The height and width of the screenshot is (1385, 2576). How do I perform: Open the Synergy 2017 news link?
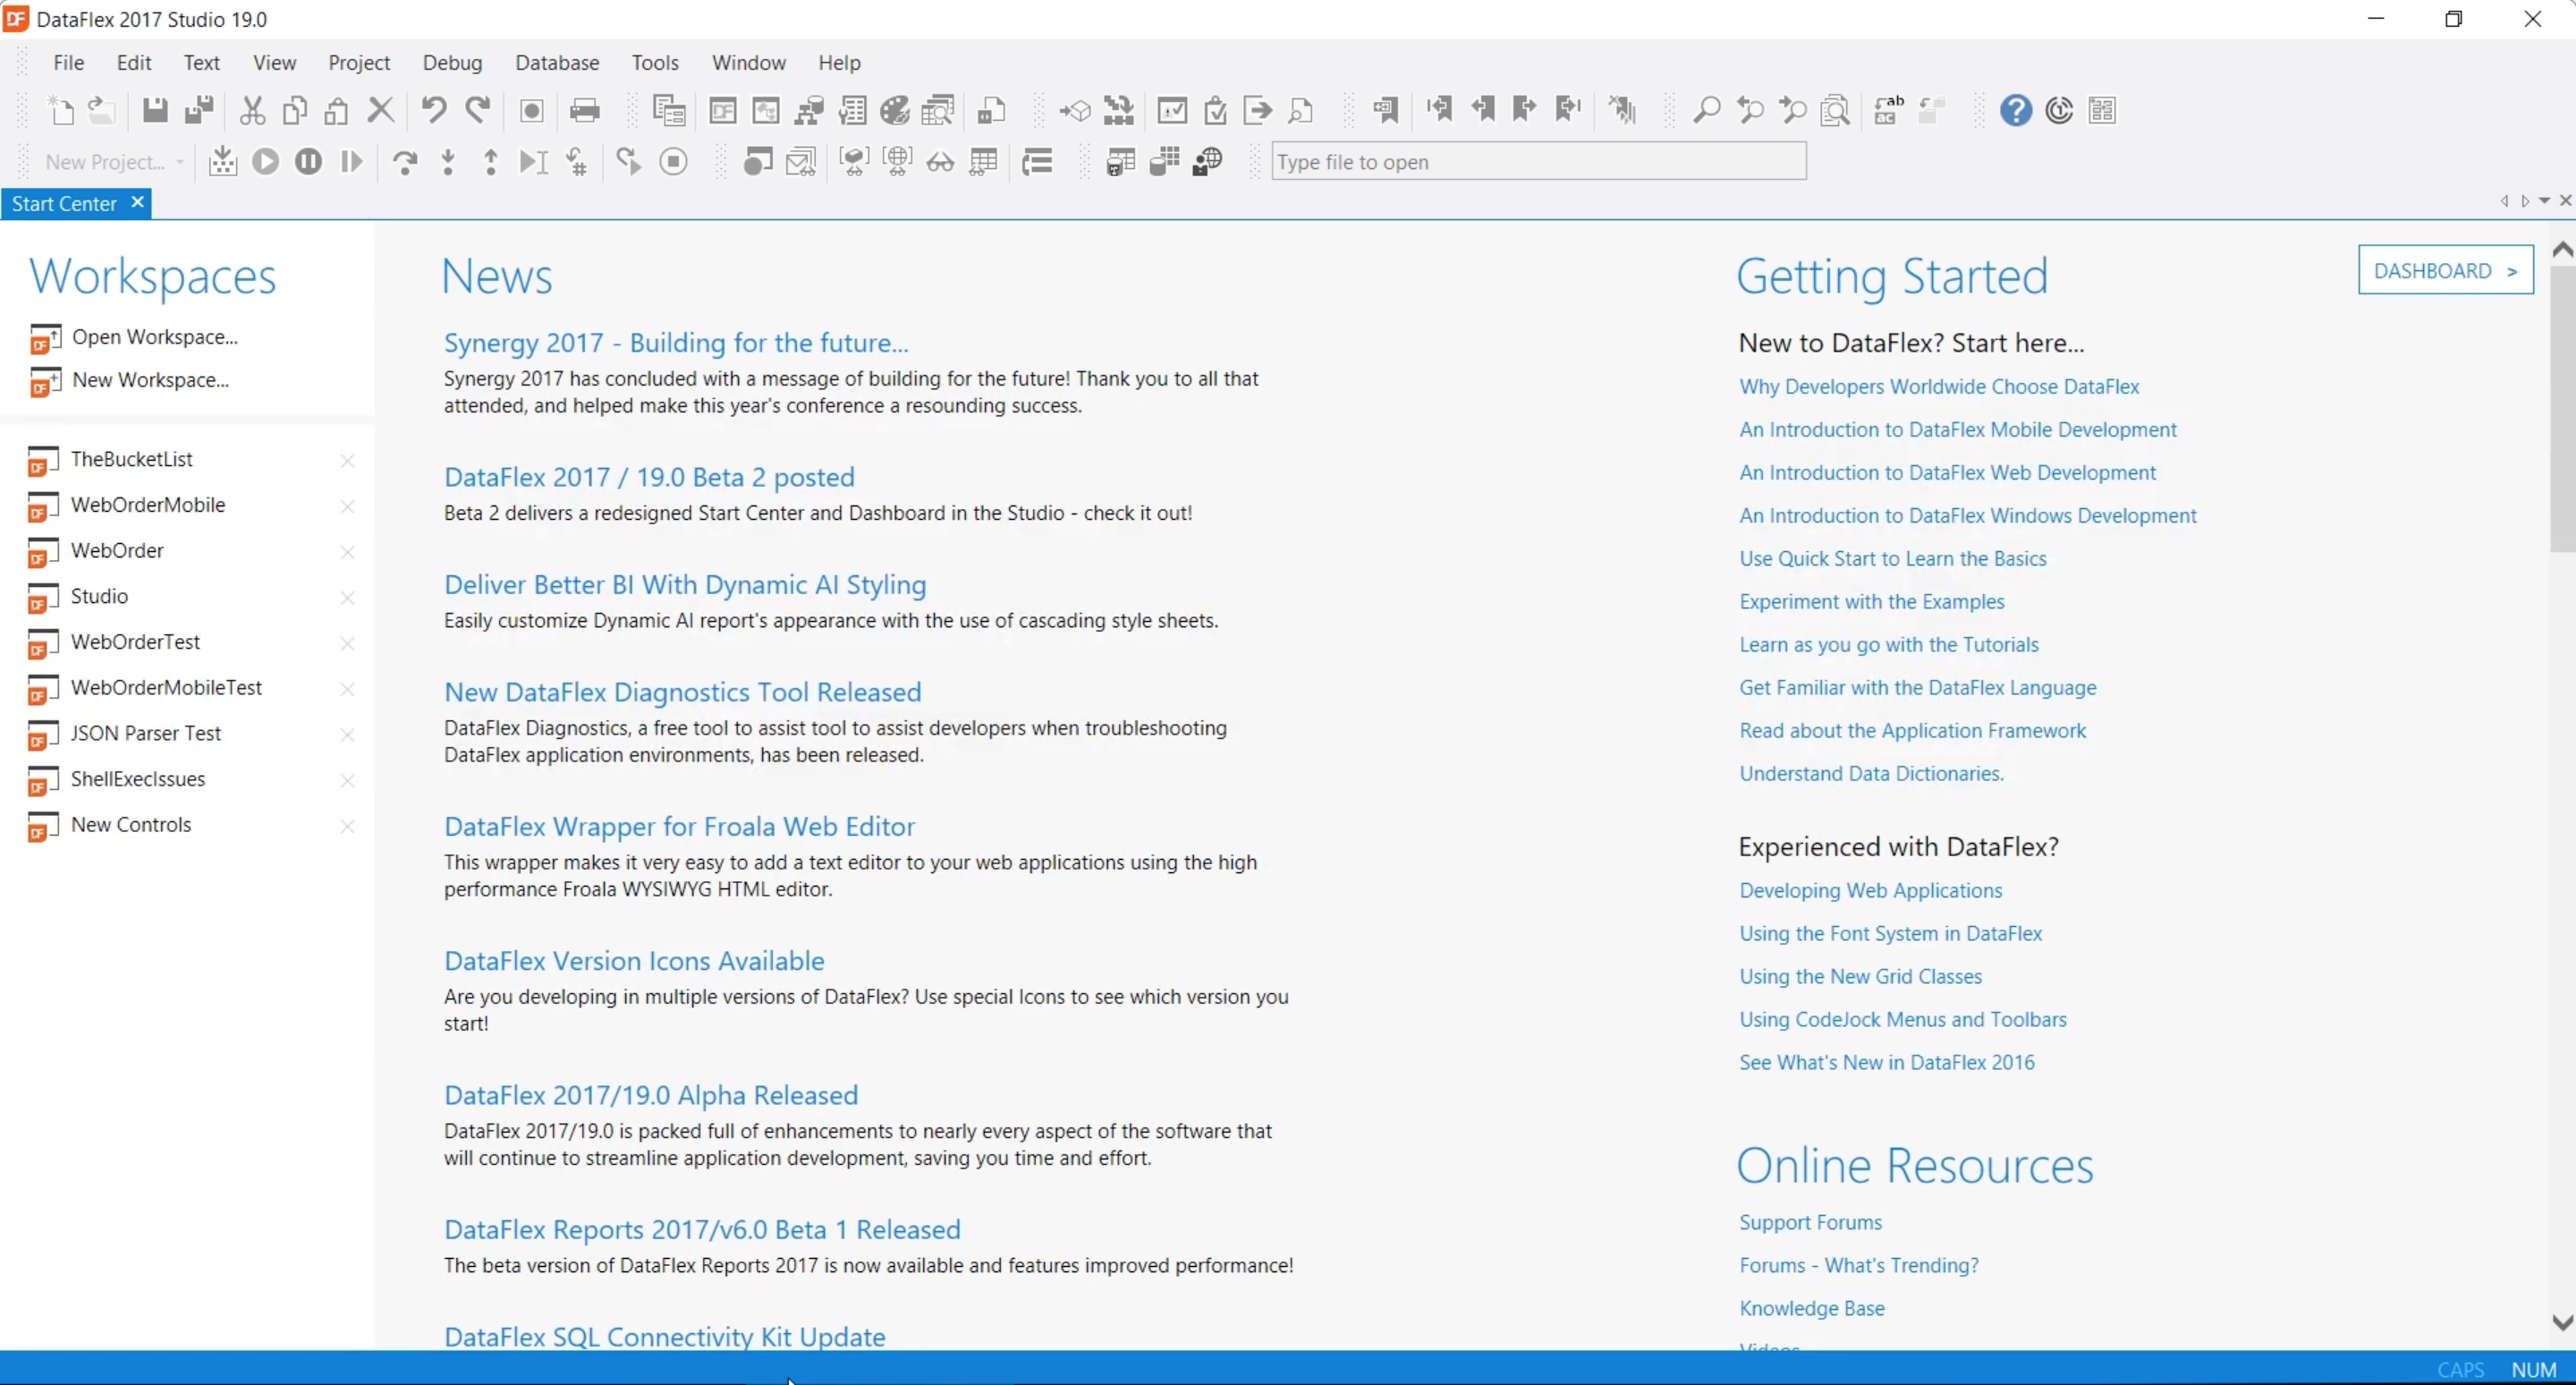tap(675, 343)
